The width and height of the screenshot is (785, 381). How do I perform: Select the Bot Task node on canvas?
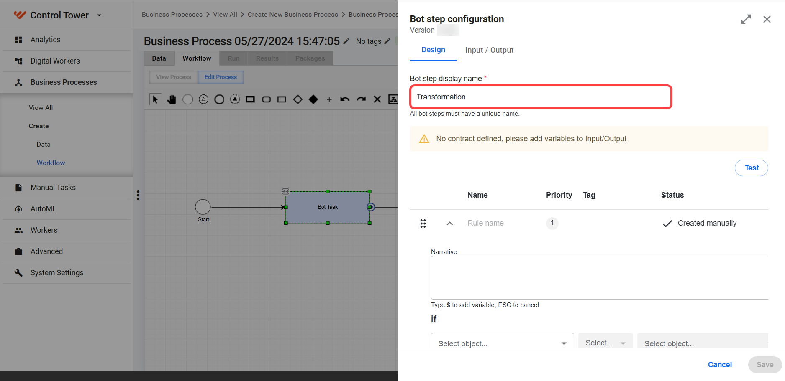click(x=328, y=207)
